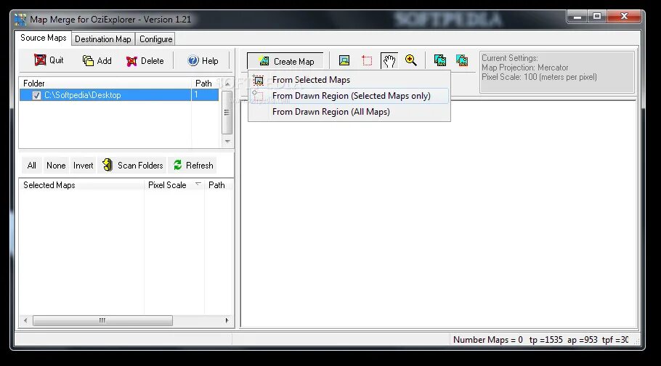Click the Quit button
The height and width of the screenshot is (366, 661).
[x=49, y=60]
